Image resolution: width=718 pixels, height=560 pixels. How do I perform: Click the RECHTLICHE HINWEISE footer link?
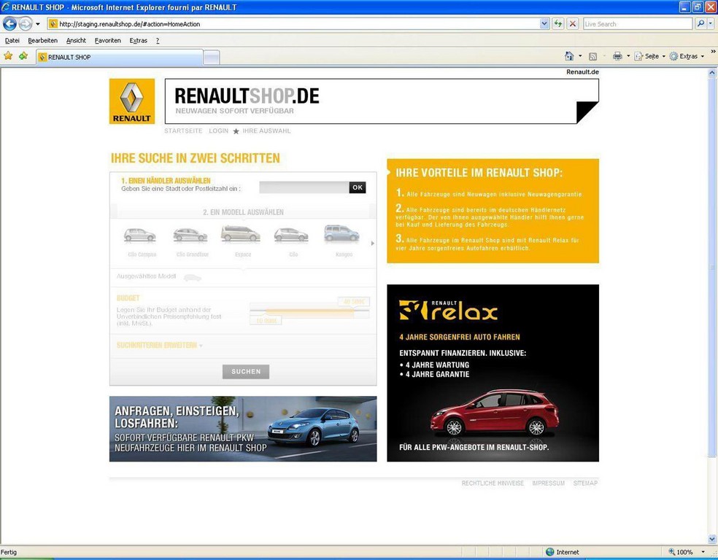pos(493,483)
